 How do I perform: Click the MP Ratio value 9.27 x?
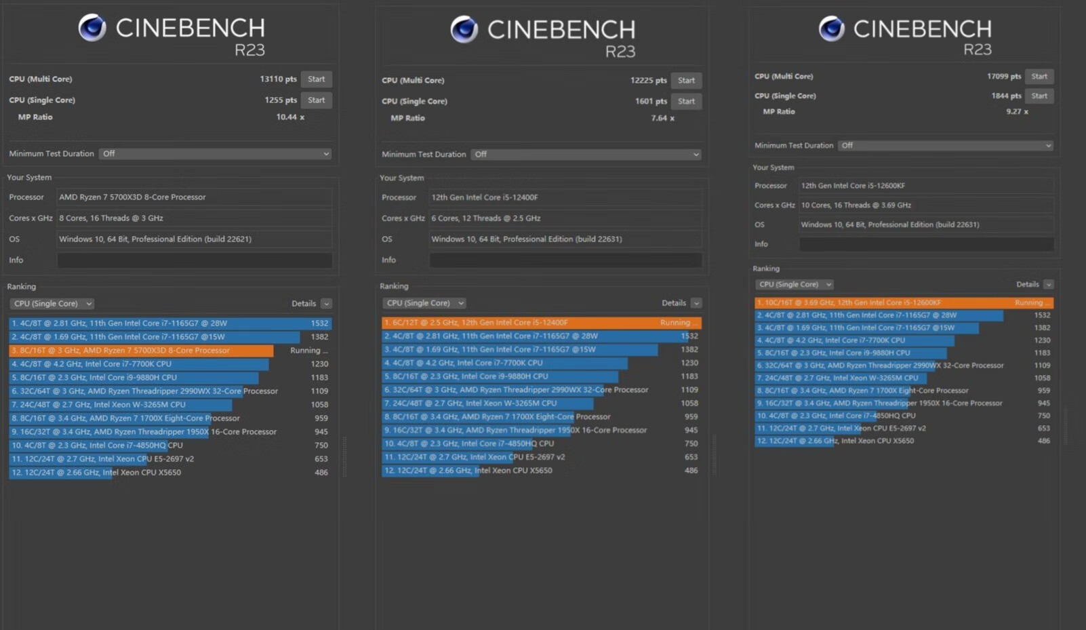pyautogui.click(x=1017, y=112)
